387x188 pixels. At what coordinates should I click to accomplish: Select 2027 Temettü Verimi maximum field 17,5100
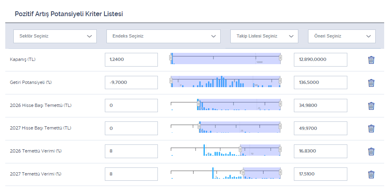(x=320, y=174)
